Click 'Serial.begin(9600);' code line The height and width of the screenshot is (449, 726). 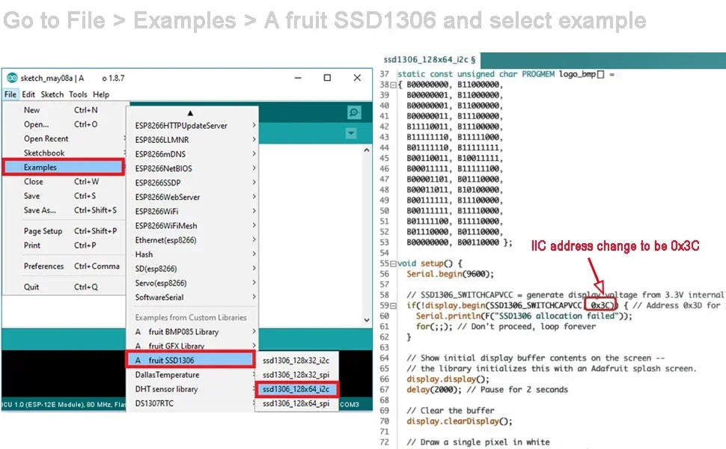click(x=450, y=274)
